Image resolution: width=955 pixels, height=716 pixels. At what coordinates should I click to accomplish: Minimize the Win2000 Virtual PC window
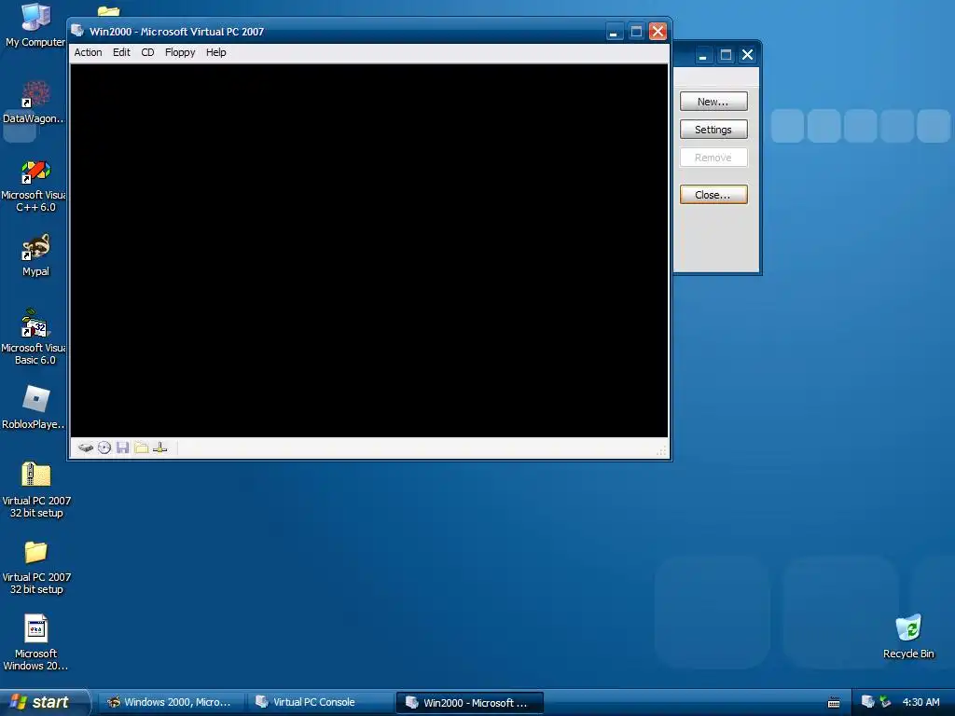tap(615, 32)
